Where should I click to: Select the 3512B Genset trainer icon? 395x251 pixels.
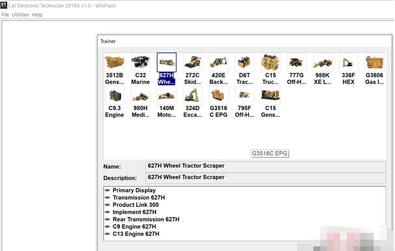pyautogui.click(x=115, y=62)
